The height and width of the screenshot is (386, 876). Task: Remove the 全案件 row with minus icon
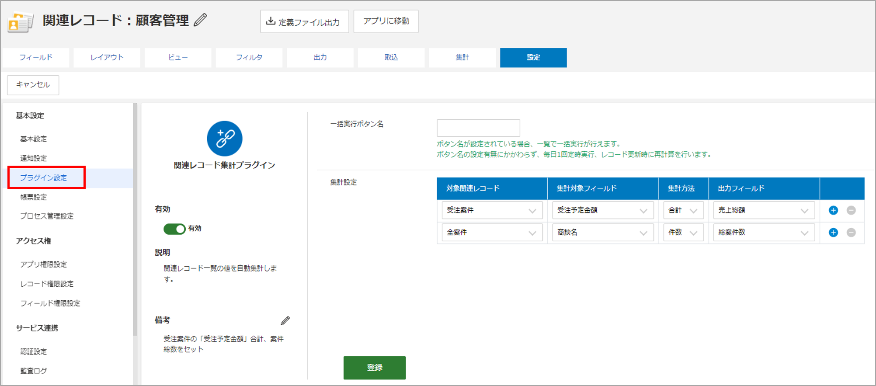click(851, 233)
